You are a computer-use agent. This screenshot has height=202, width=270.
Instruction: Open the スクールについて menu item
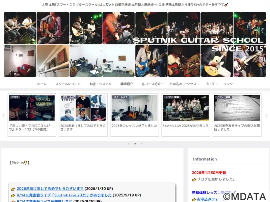[68, 84]
